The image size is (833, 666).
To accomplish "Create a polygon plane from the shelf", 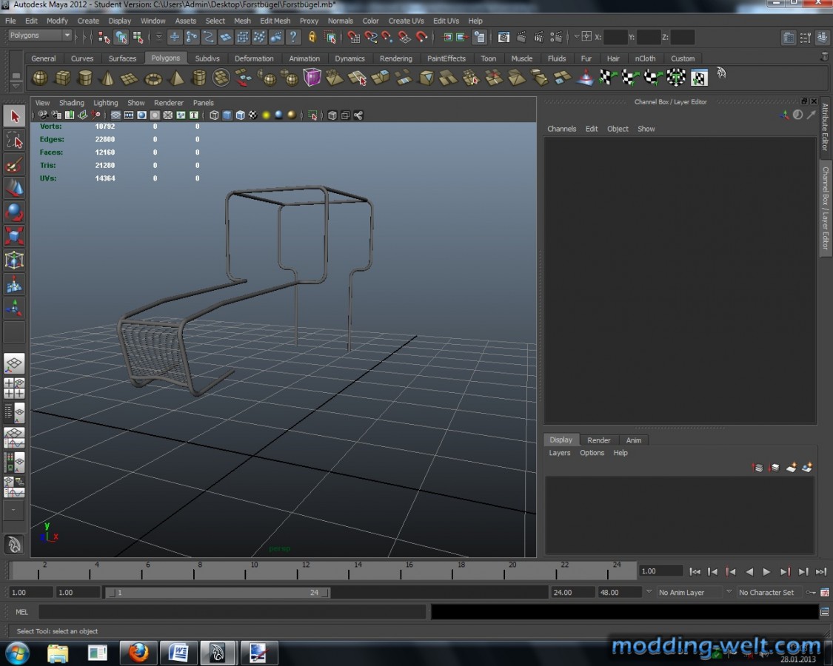I will (130, 78).
